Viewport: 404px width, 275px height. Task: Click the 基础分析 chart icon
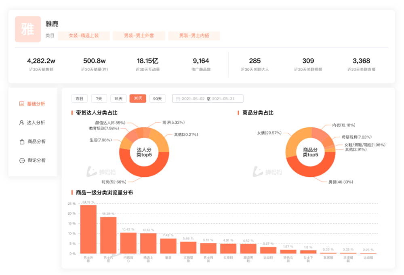22,104
